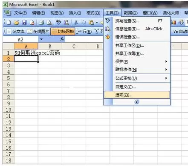188x166 pixels.
Task: Click the Select All corner box
Action: pyautogui.click(x=9, y=47)
